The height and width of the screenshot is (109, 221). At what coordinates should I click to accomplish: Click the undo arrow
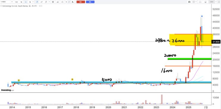click(66, 2)
